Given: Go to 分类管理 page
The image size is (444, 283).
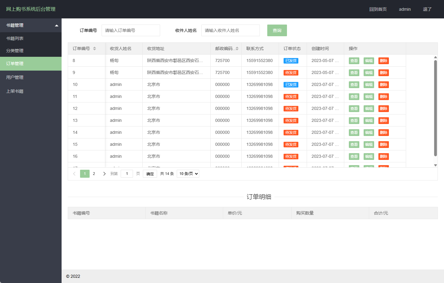Looking at the screenshot, I should point(31,51).
